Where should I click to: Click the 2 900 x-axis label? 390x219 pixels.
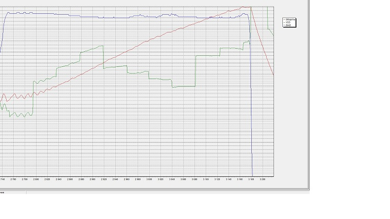[x=92, y=179]
